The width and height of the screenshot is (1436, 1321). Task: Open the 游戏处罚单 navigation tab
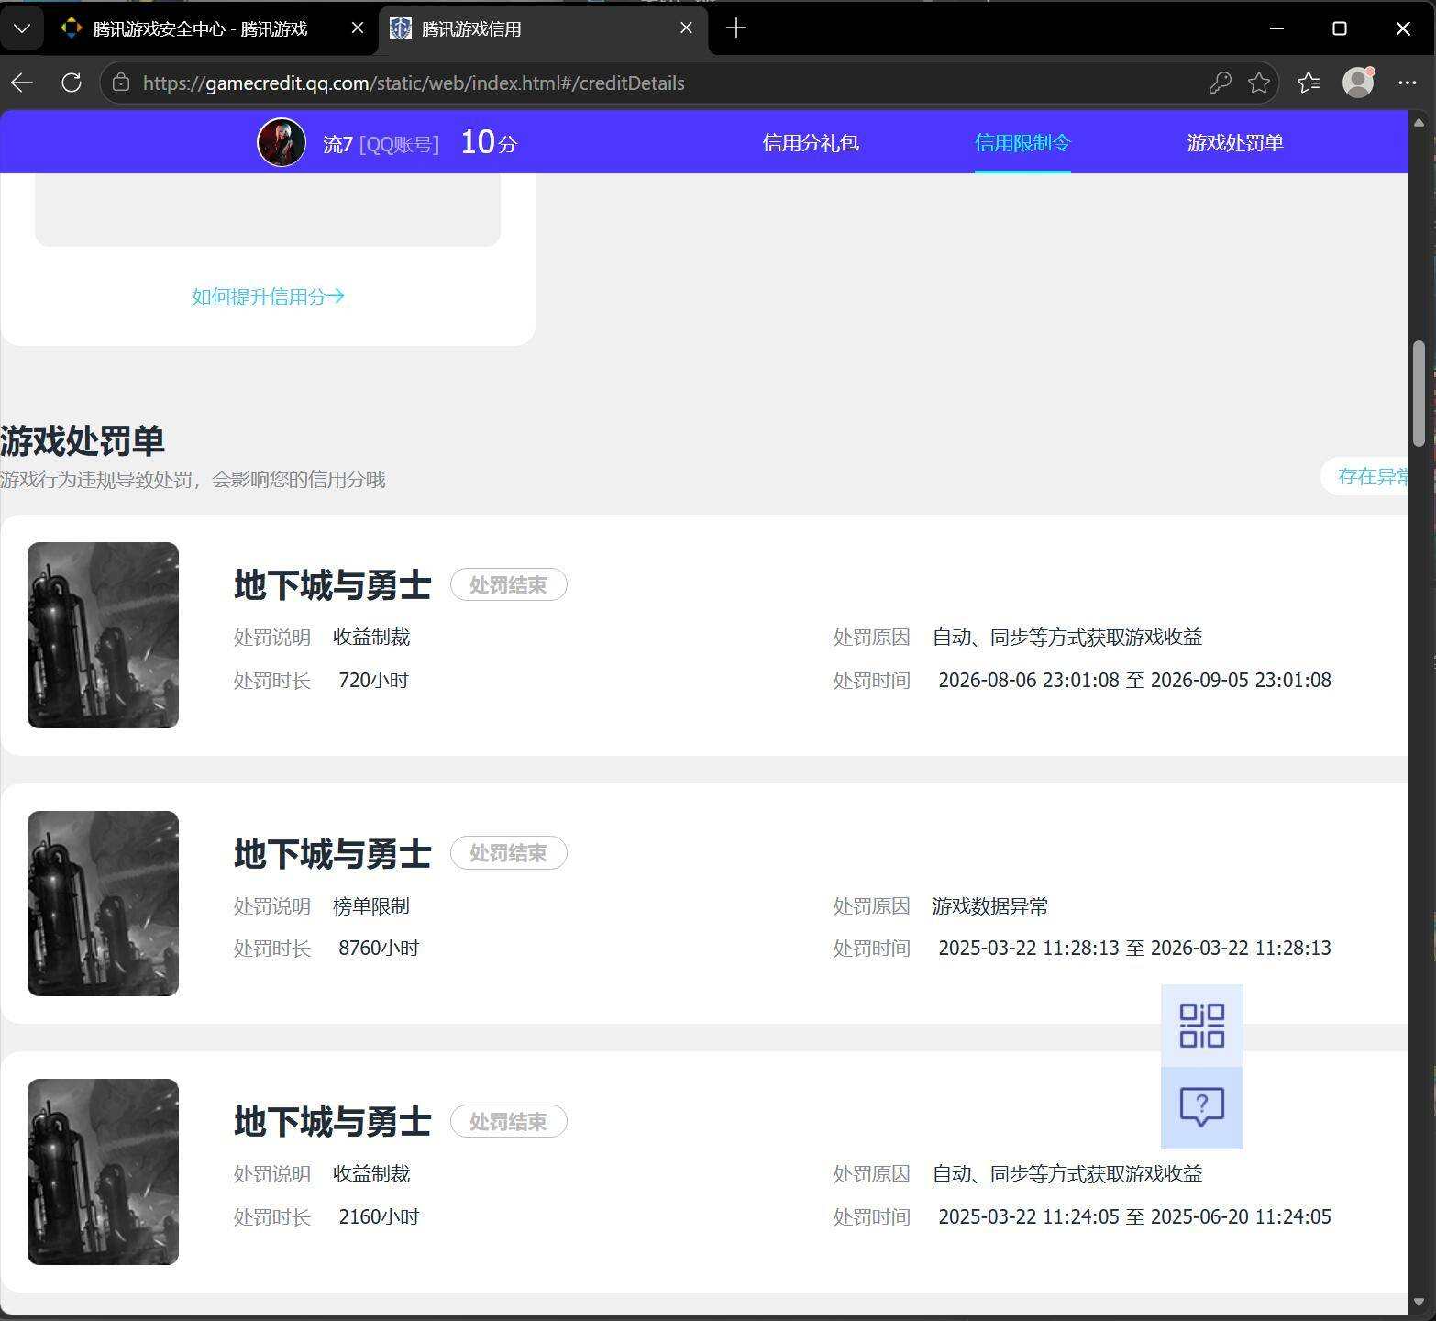(1235, 143)
